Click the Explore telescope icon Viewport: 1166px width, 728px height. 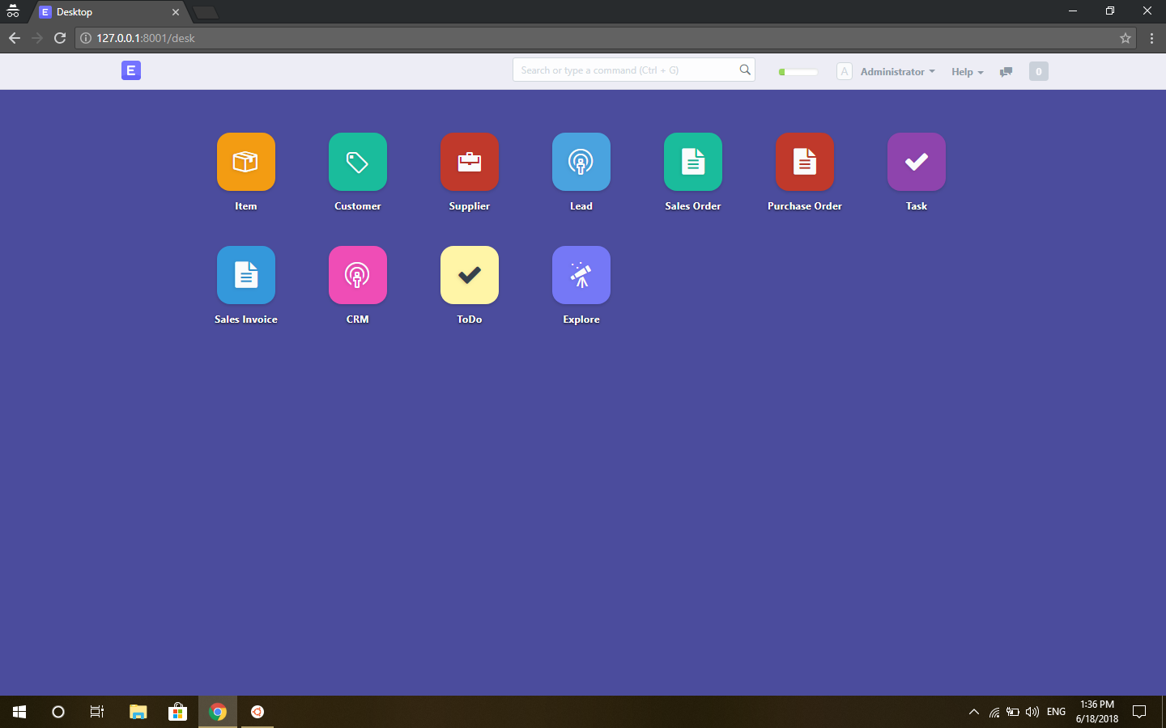pos(581,275)
